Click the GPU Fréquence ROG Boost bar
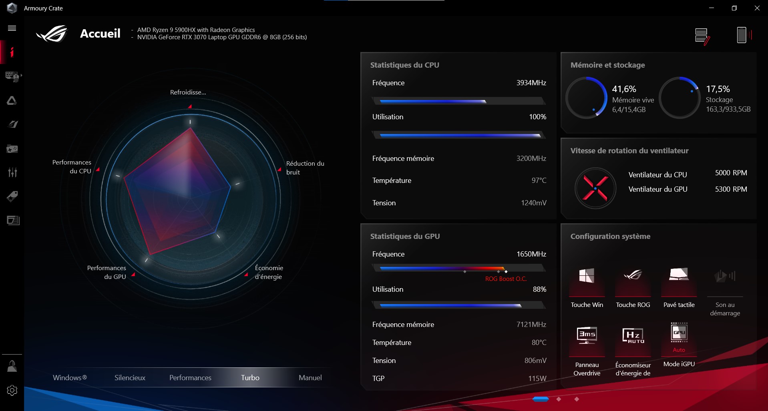Image resolution: width=768 pixels, height=411 pixels. coord(459,268)
